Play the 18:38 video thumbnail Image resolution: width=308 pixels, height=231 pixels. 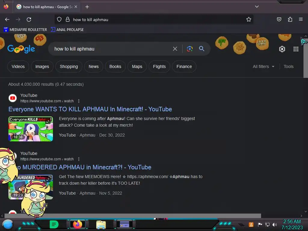(x=31, y=129)
